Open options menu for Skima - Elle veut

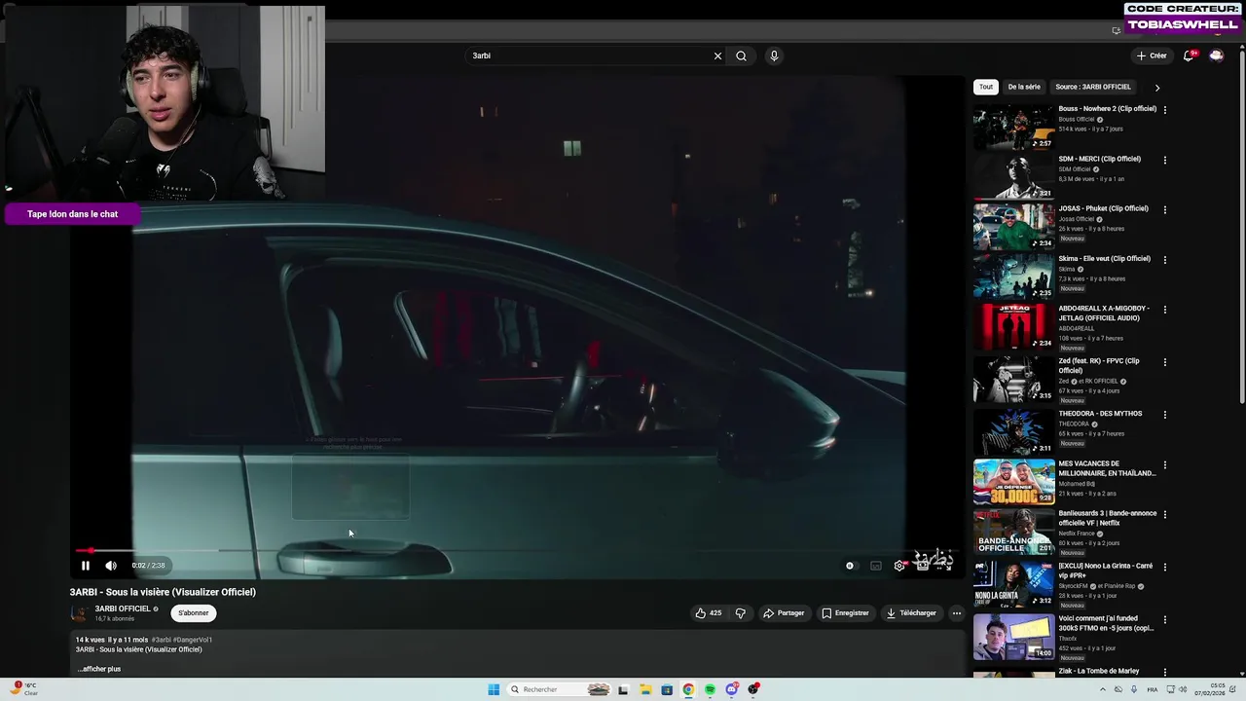[x=1165, y=260]
